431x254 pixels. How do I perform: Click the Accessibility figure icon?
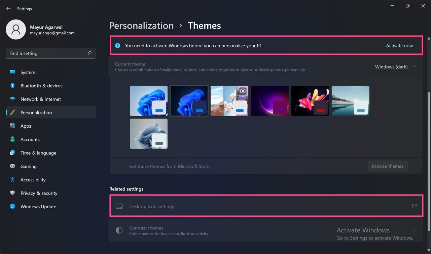click(x=12, y=180)
